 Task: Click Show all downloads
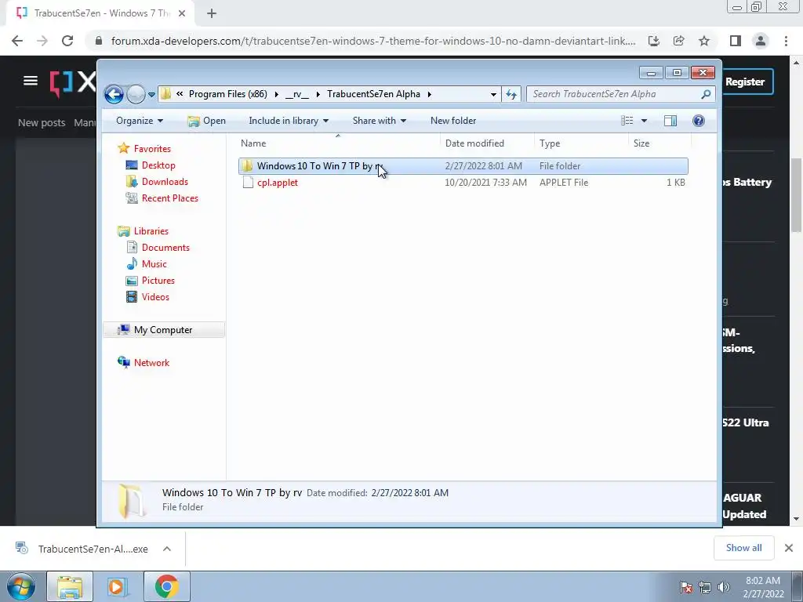point(743,548)
